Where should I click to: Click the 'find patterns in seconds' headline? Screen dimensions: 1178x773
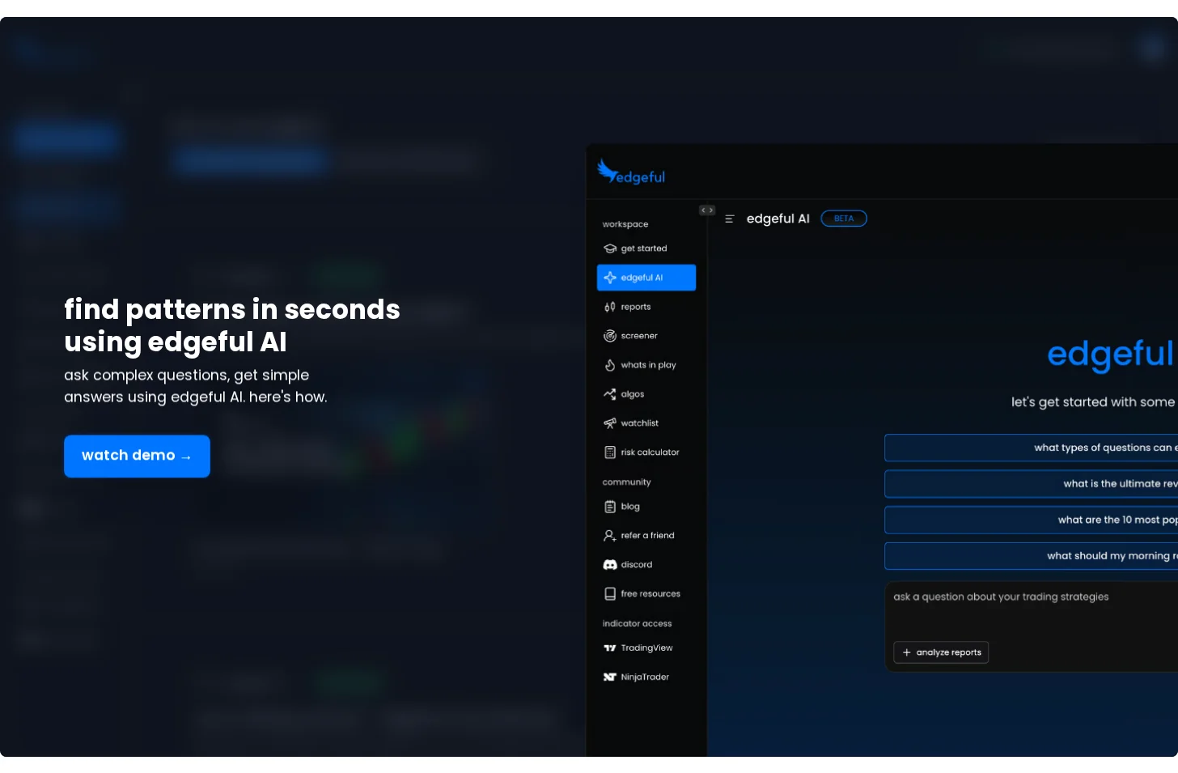click(x=232, y=309)
